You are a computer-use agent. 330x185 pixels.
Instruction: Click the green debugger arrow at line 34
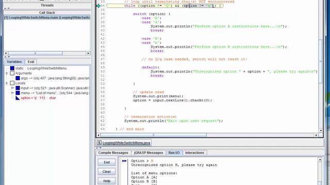click(x=98, y=6)
